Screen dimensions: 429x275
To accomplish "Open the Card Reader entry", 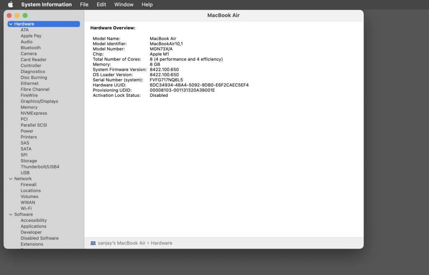I will (x=34, y=60).
